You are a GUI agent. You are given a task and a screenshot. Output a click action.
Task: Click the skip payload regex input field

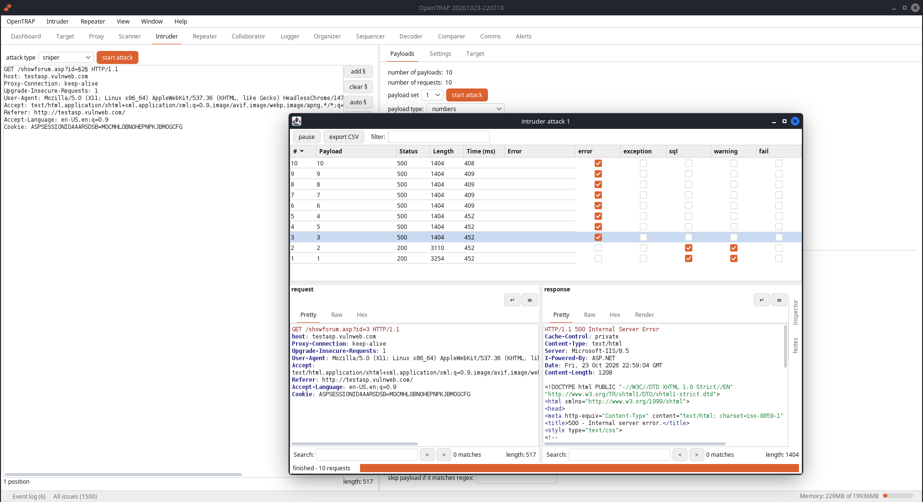(516, 478)
